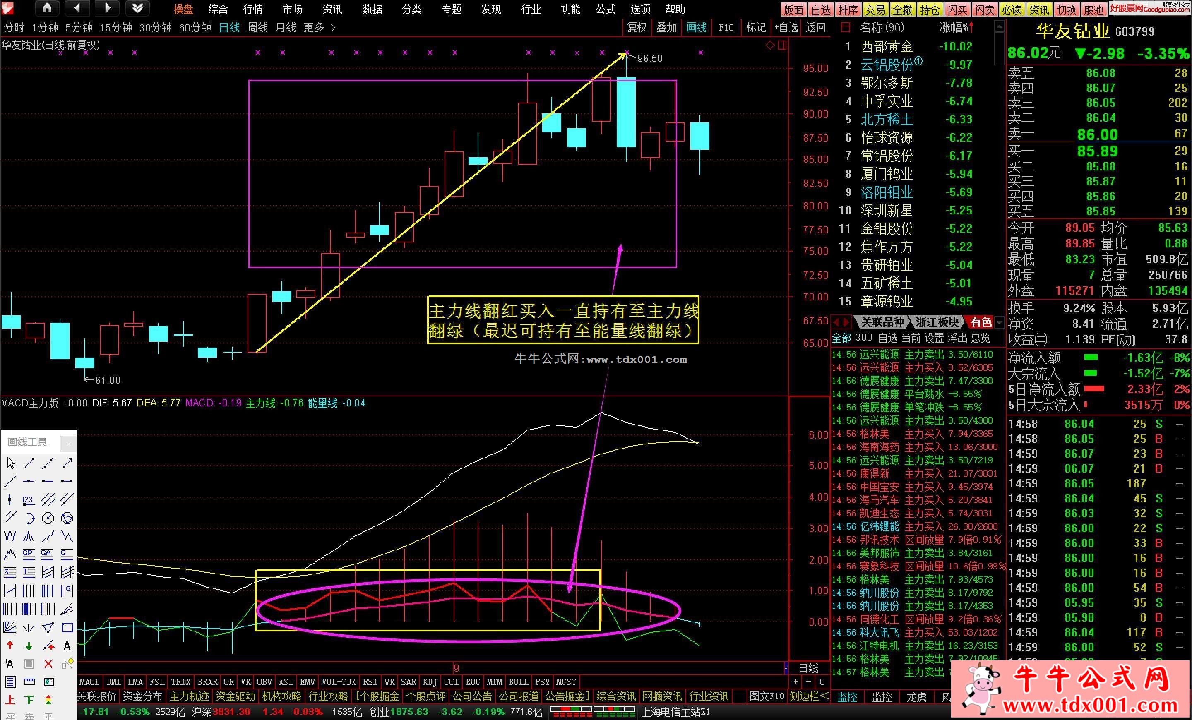The image size is (1192, 720).
Task: Click right arrow before 关联品种 tab
Action: coord(846,322)
